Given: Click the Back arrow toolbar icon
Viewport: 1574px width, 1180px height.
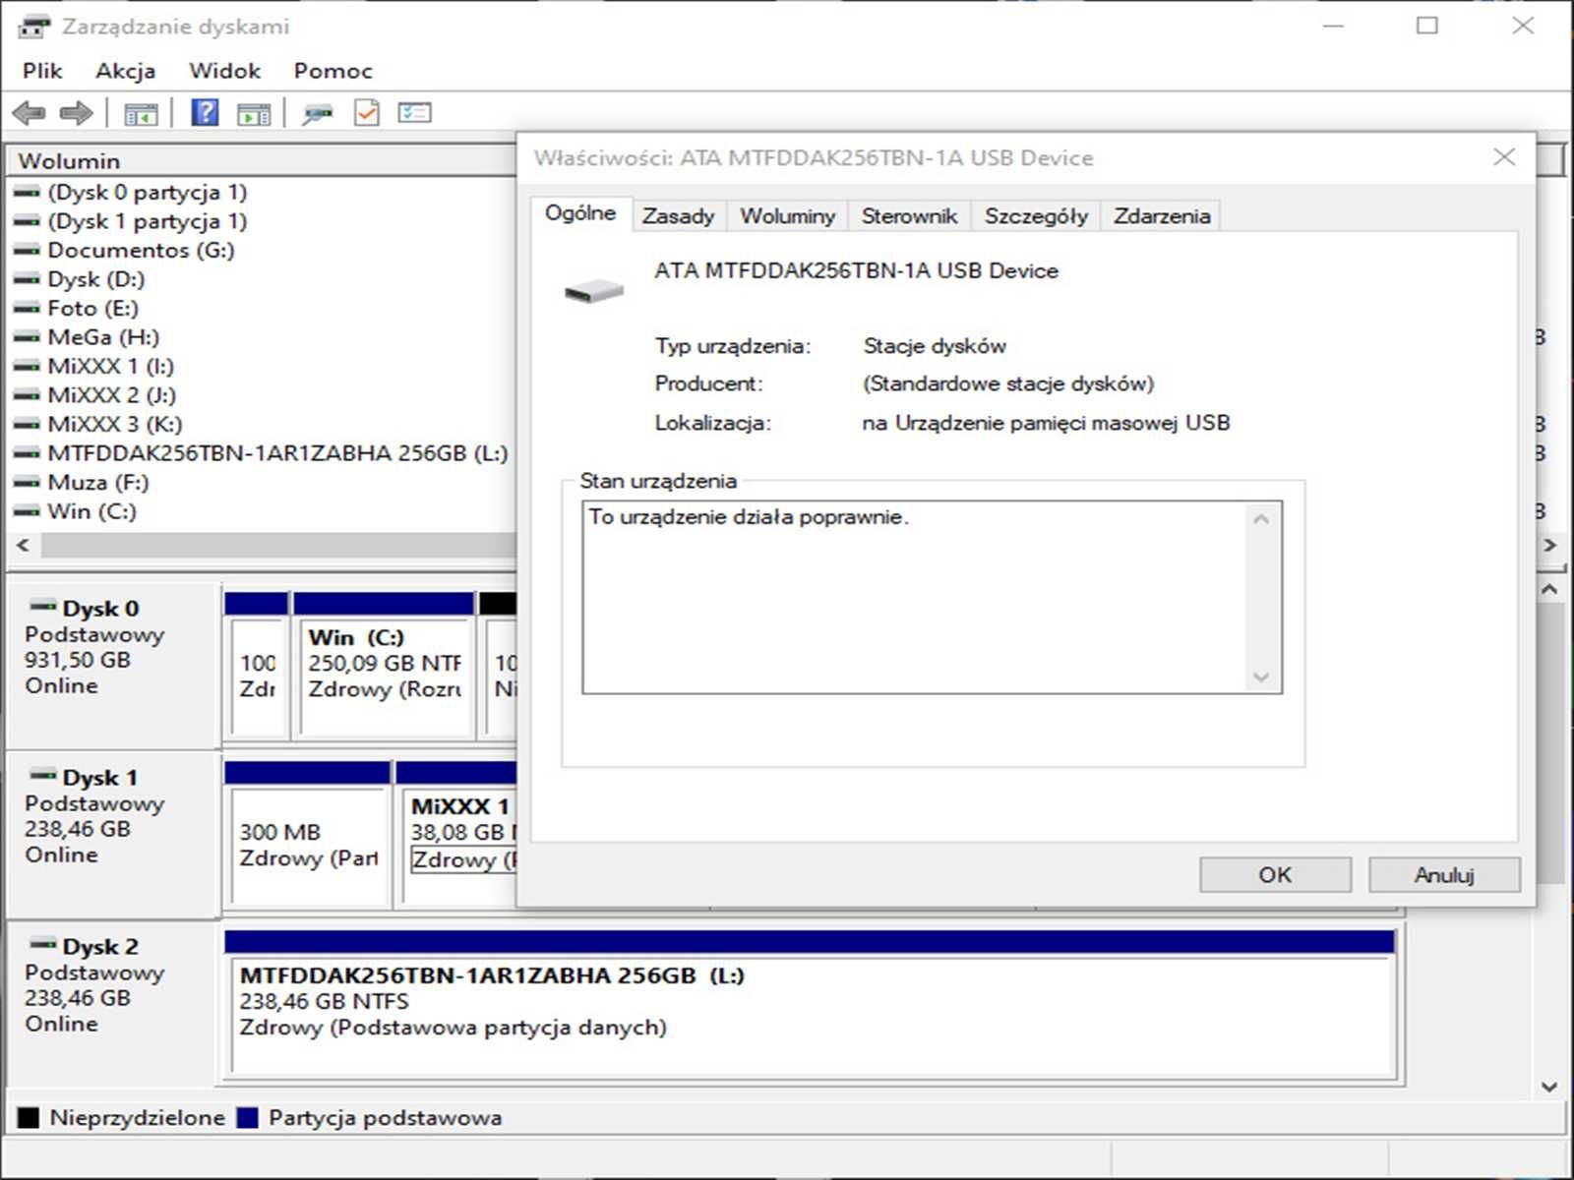Looking at the screenshot, I should click(x=30, y=113).
